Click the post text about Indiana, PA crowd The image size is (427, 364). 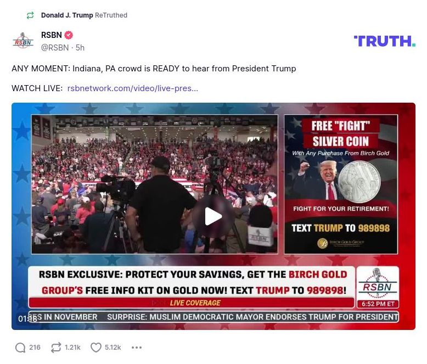tap(154, 69)
